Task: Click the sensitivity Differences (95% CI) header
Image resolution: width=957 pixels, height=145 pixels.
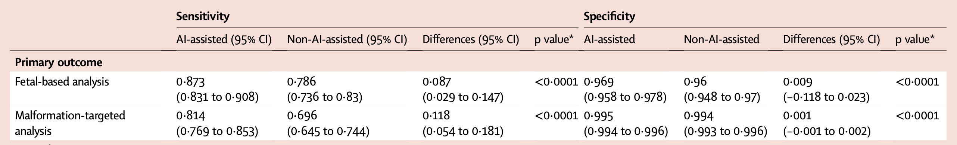Action: pyautogui.click(x=471, y=39)
